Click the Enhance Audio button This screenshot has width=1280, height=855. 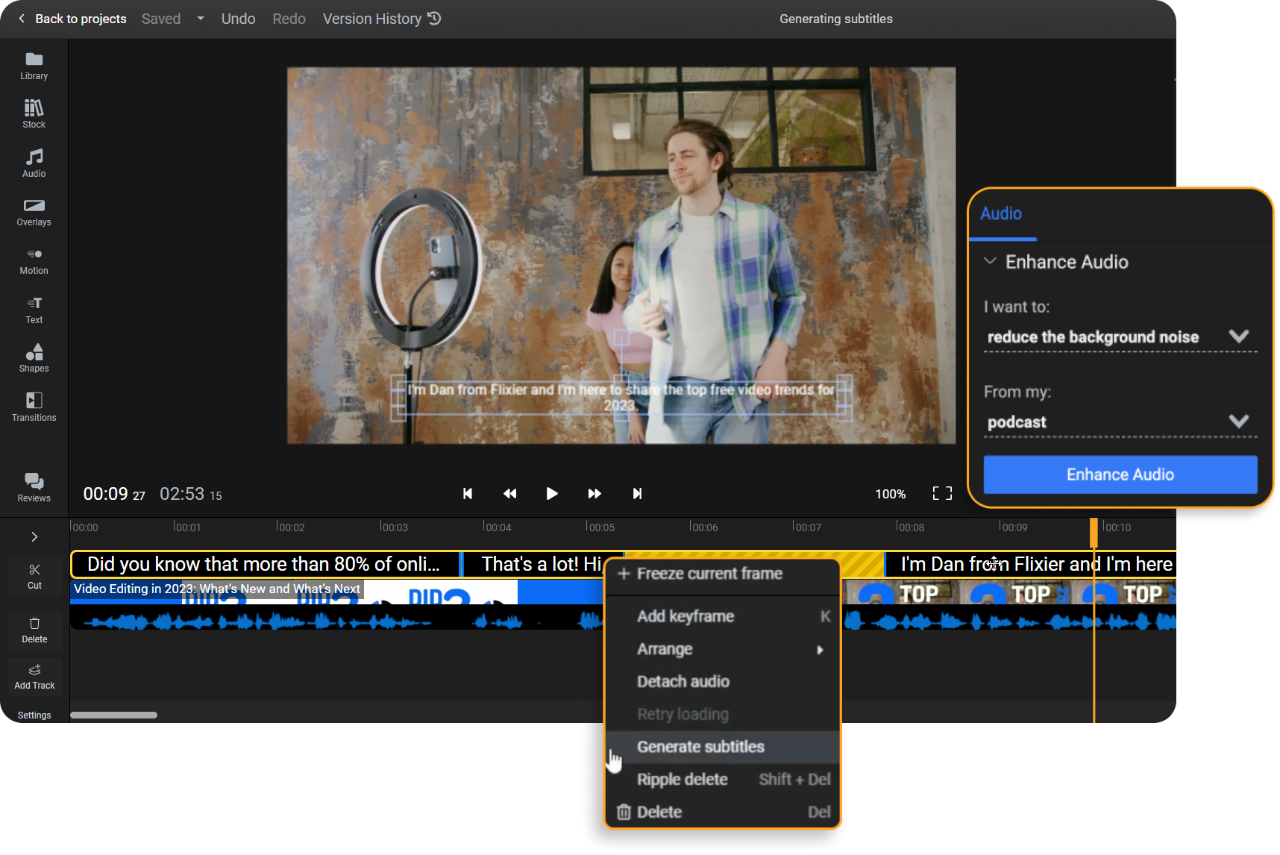1119,475
